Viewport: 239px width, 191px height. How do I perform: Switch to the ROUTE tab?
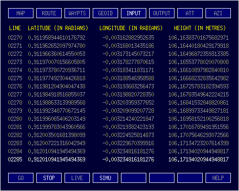tap(49, 13)
